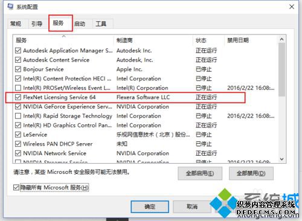Sort by the 禁用日期 column header
302x221 pixels.
coord(251,40)
